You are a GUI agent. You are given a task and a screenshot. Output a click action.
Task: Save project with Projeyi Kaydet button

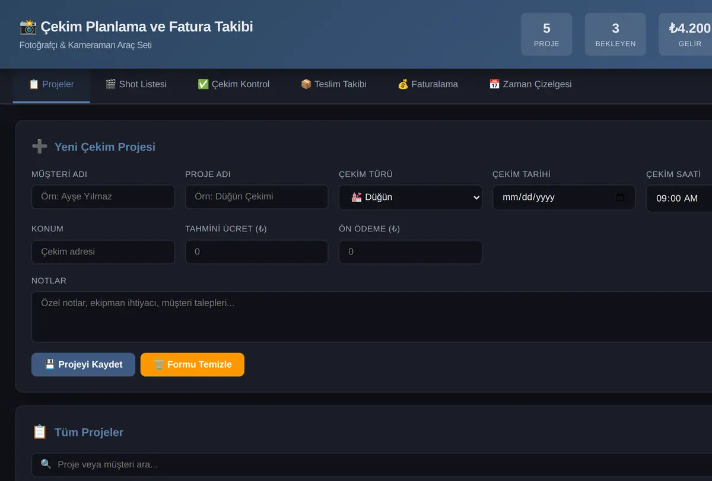(x=83, y=364)
